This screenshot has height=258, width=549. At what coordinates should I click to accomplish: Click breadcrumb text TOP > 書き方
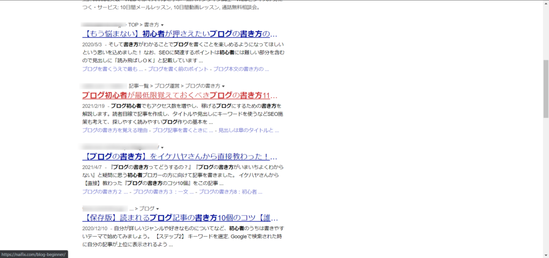(144, 25)
